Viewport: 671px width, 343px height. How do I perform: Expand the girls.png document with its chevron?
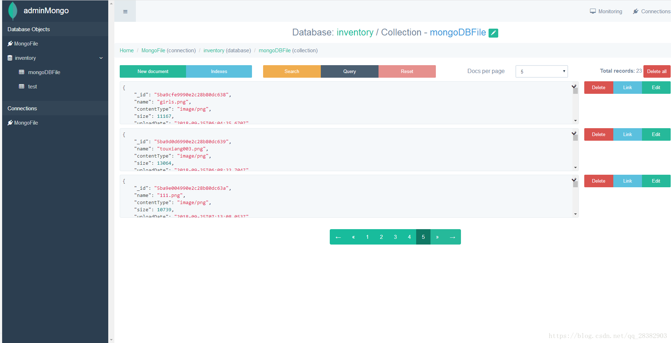(x=574, y=86)
